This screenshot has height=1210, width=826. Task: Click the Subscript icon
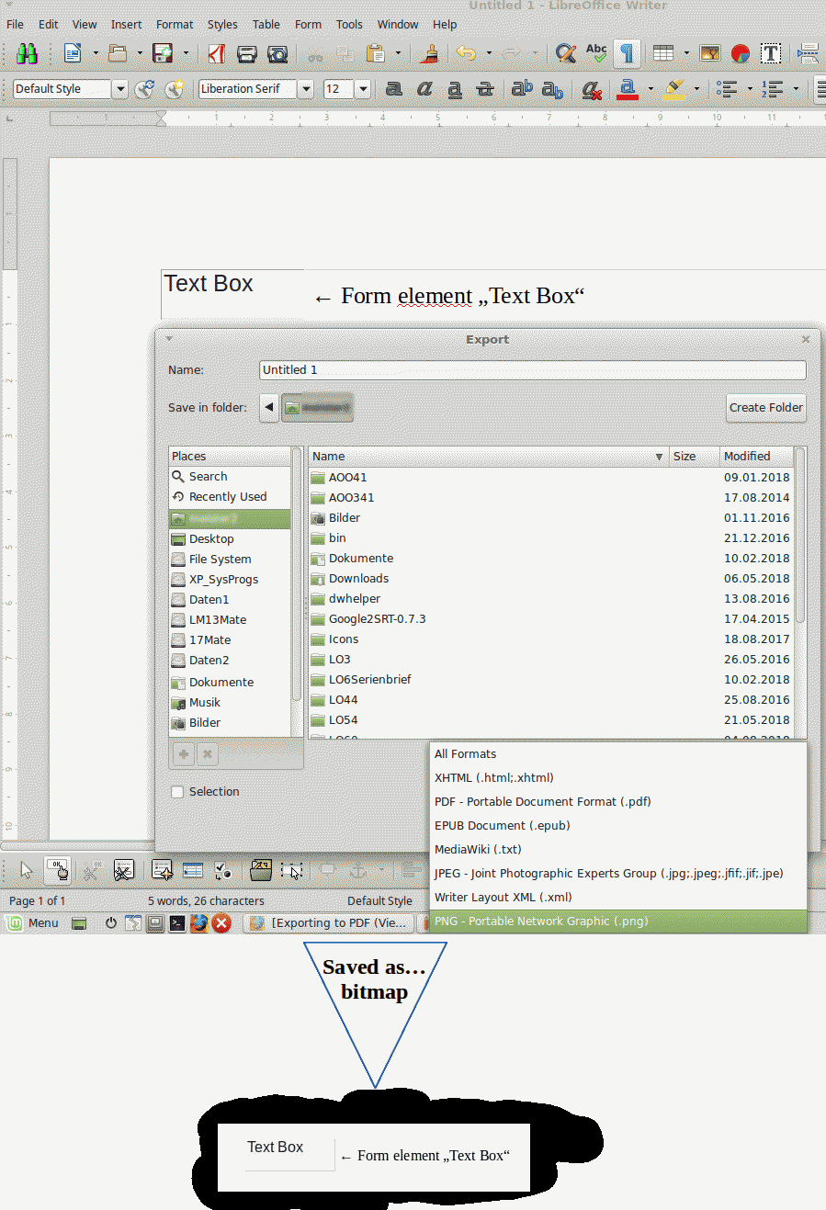click(x=552, y=89)
